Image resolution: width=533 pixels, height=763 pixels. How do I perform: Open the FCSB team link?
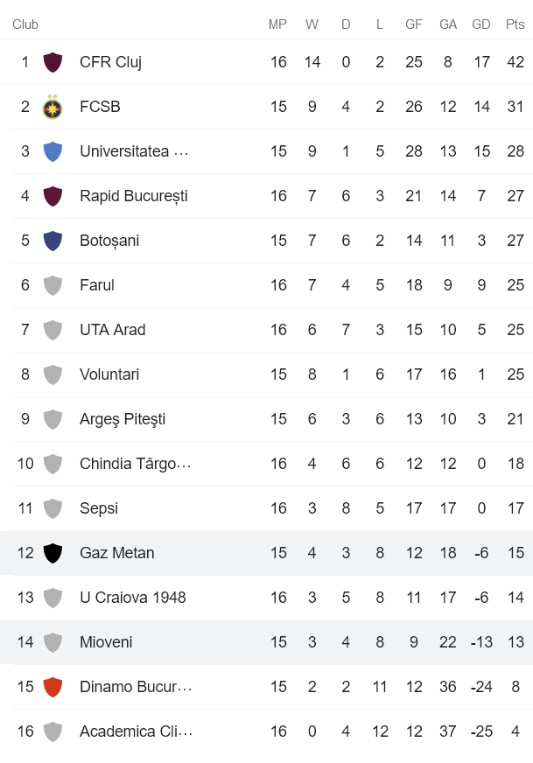coord(100,107)
